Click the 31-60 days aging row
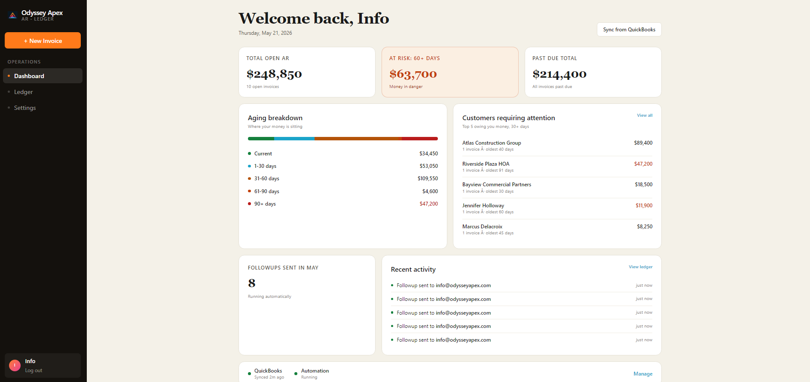 (343, 179)
